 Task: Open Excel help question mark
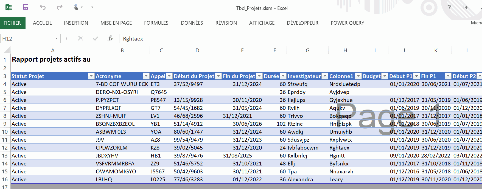tap(449, 7)
